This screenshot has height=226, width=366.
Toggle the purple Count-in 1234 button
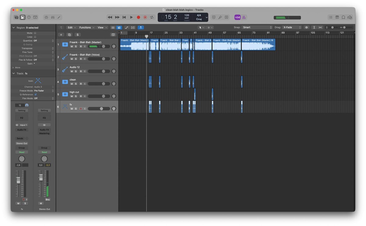point(237,17)
